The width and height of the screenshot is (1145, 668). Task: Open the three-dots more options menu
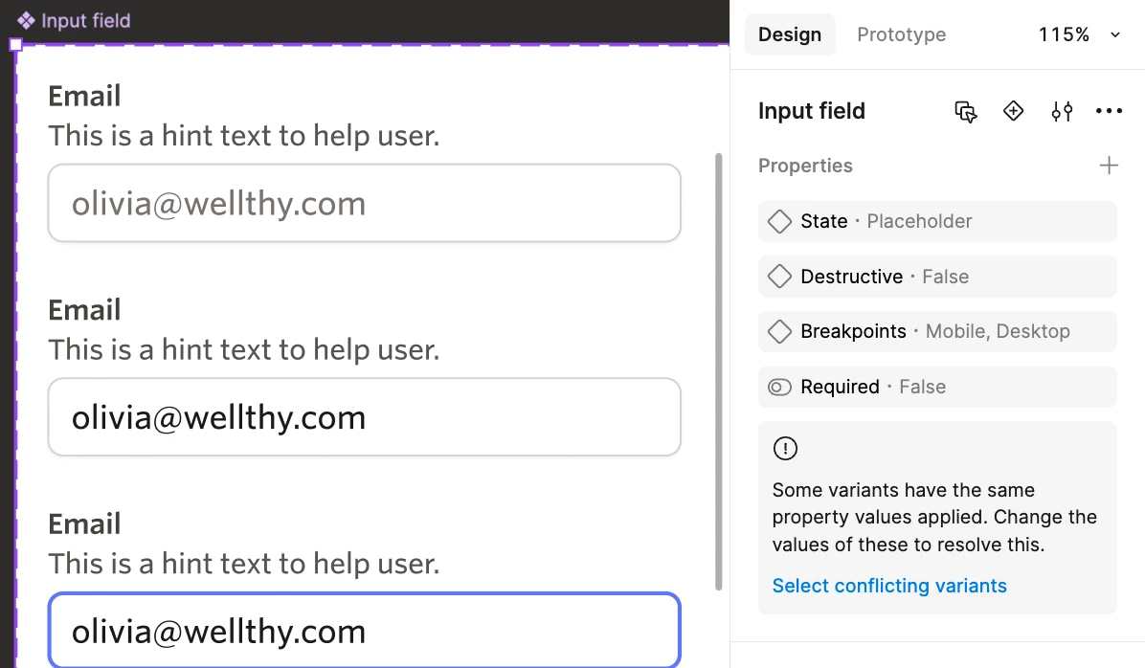[1109, 111]
